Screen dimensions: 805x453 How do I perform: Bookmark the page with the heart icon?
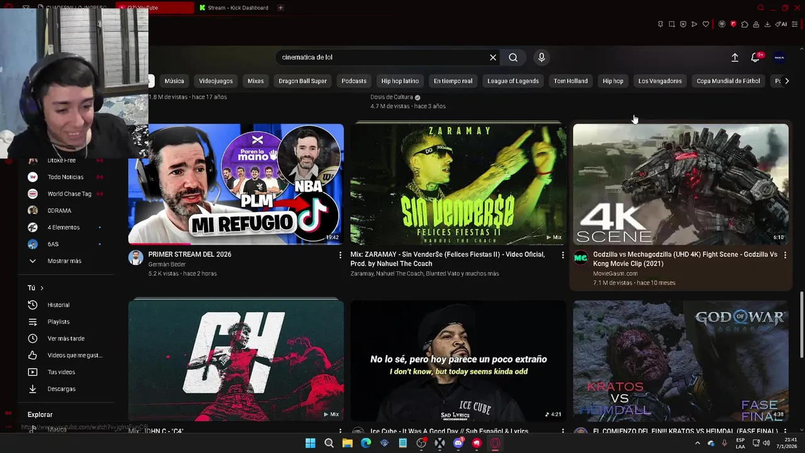[706, 25]
